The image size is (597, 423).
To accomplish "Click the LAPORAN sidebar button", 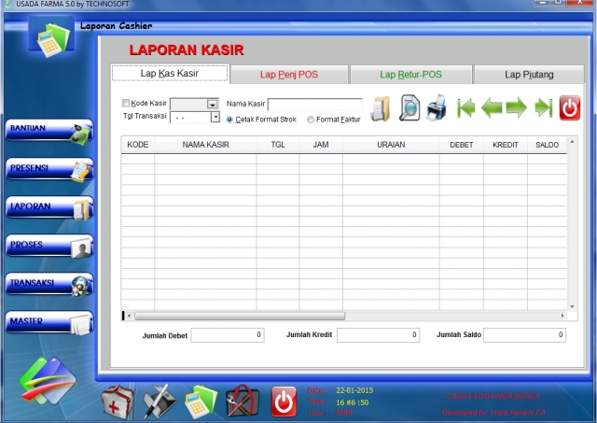I will click(x=49, y=207).
